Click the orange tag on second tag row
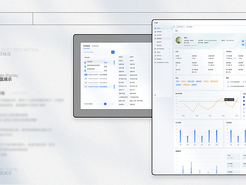 tap(186, 85)
